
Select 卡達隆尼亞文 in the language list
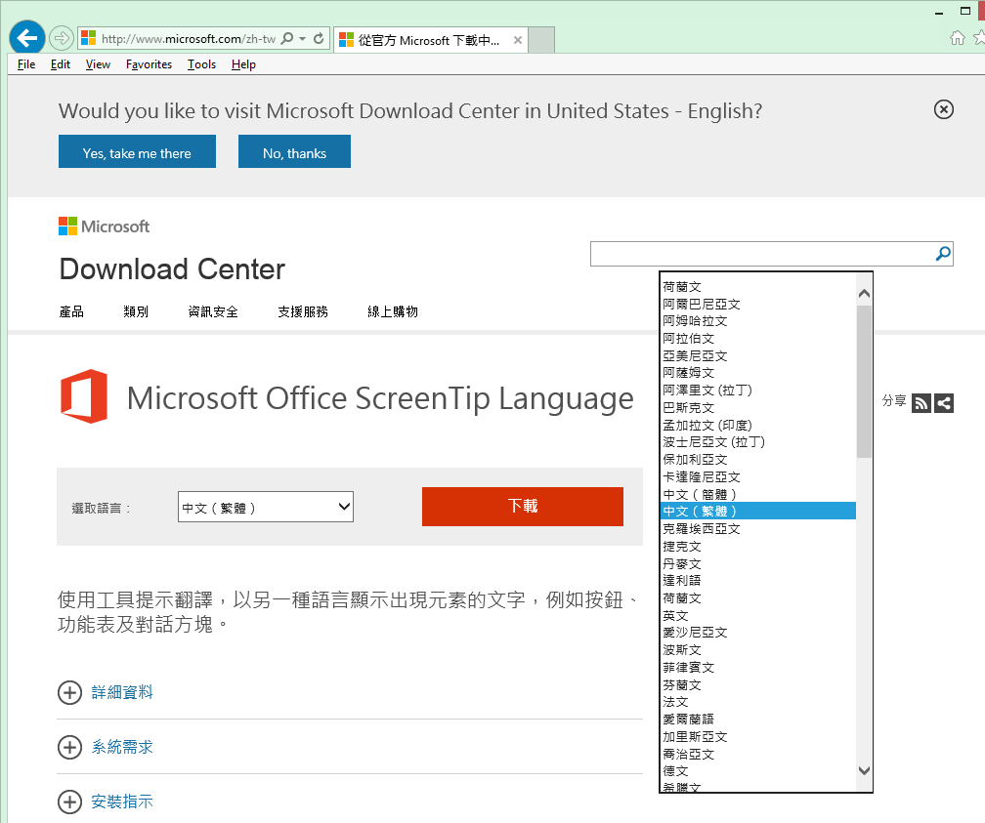pyautogui.click(x=759, y=477)
